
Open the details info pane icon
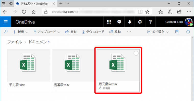pyautogui.click(x=188, y=32)
